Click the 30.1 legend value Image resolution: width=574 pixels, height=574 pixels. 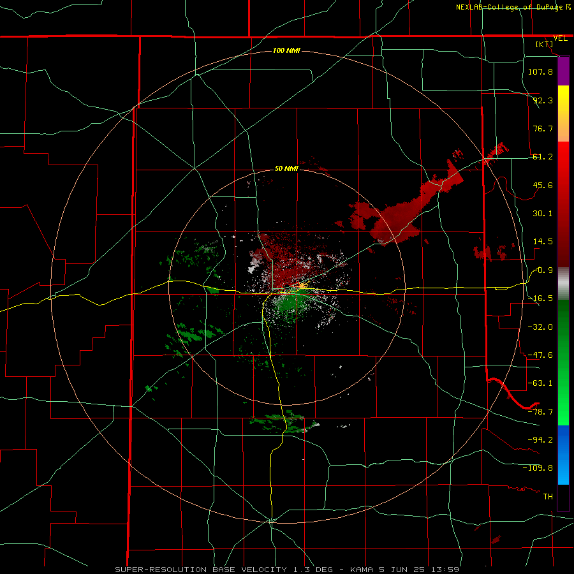(543, 214)
